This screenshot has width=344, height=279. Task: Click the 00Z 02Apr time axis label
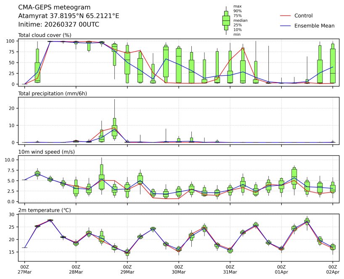(333, 269)
